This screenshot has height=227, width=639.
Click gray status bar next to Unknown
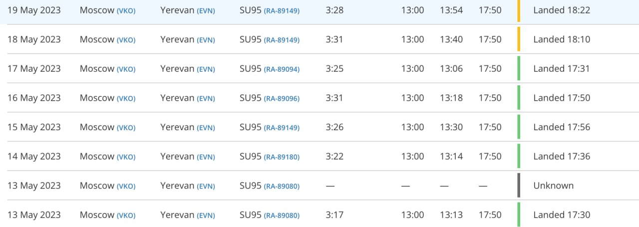519,186
